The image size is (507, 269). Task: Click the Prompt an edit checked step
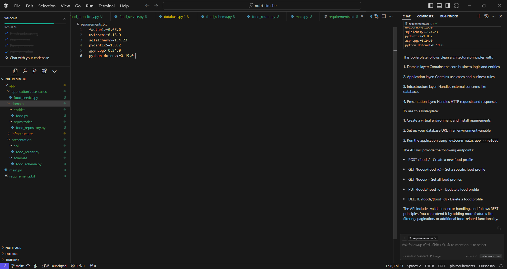tap(22, 46)
